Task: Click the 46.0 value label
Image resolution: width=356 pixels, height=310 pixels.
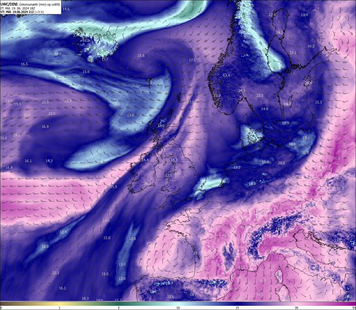Action: tap(225, 235)
